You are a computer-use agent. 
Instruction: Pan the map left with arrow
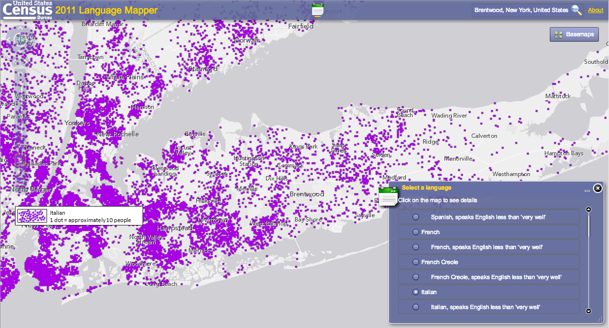click(x=9, y=40)
